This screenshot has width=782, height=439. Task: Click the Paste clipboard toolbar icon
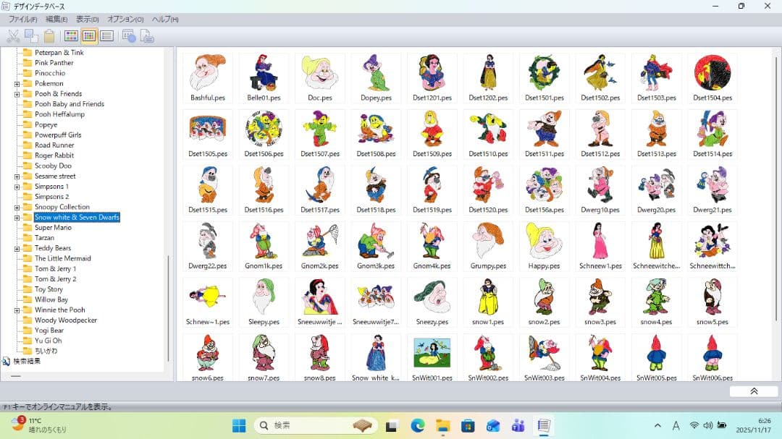(x=49, y=36)
